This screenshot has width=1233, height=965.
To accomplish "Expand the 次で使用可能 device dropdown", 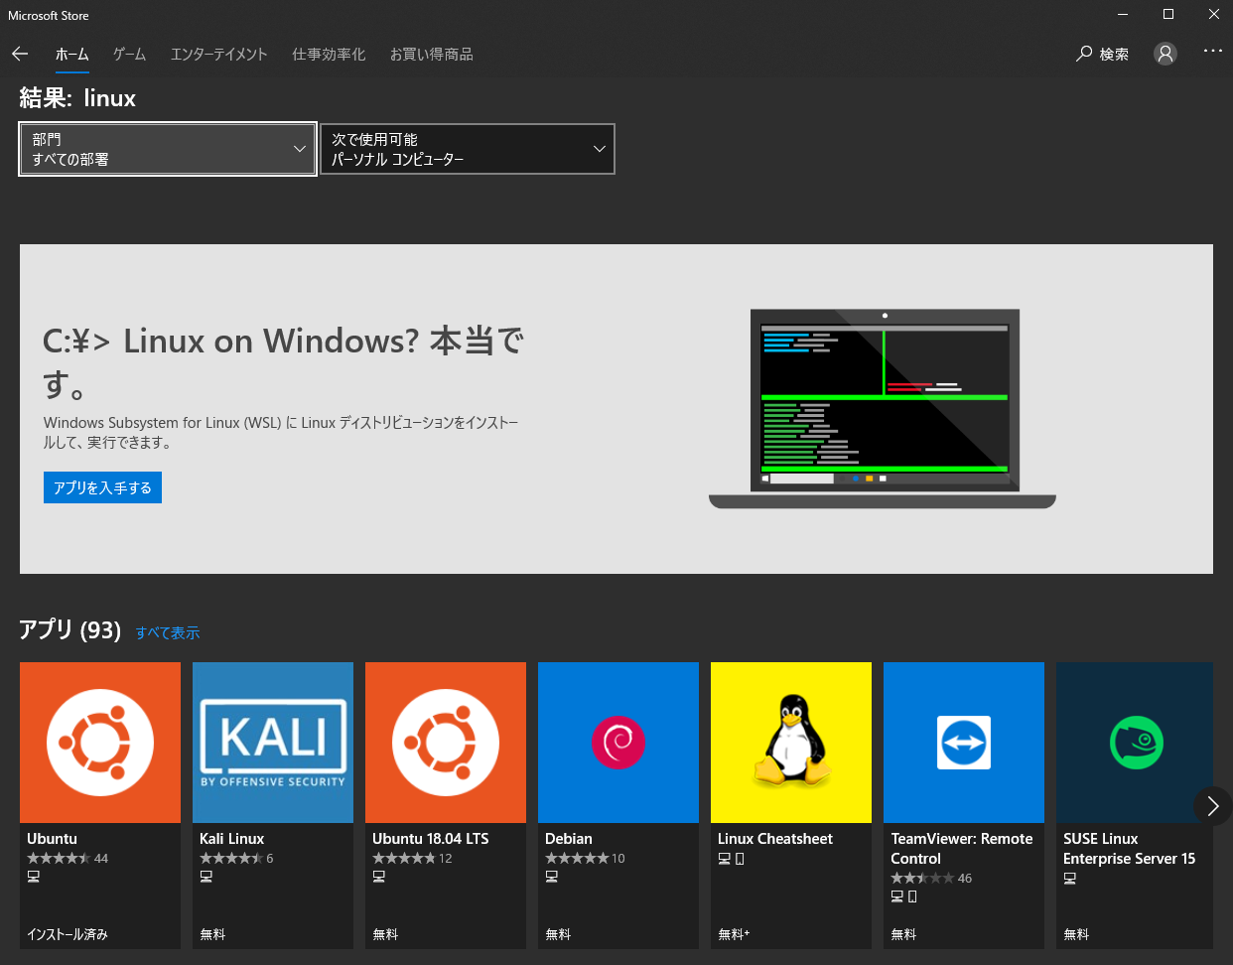I will click(x=468, y=149).
